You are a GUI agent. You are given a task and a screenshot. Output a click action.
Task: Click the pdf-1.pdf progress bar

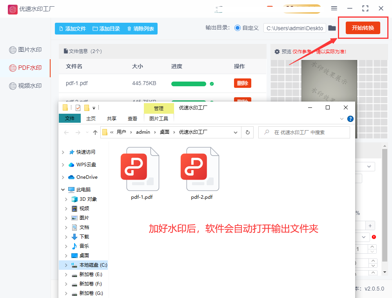(189, 84)
